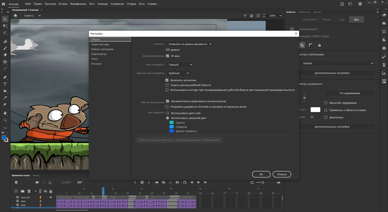Viewport: 388px width, 212px height.
Task: Check Масштаб. содержимое in Properties panel
Action: point(326,103)
